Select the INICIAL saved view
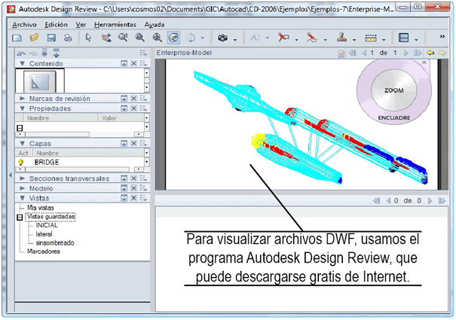Image resolution: width=456 pixels, height=320 pixels. [x=46, y=225]
